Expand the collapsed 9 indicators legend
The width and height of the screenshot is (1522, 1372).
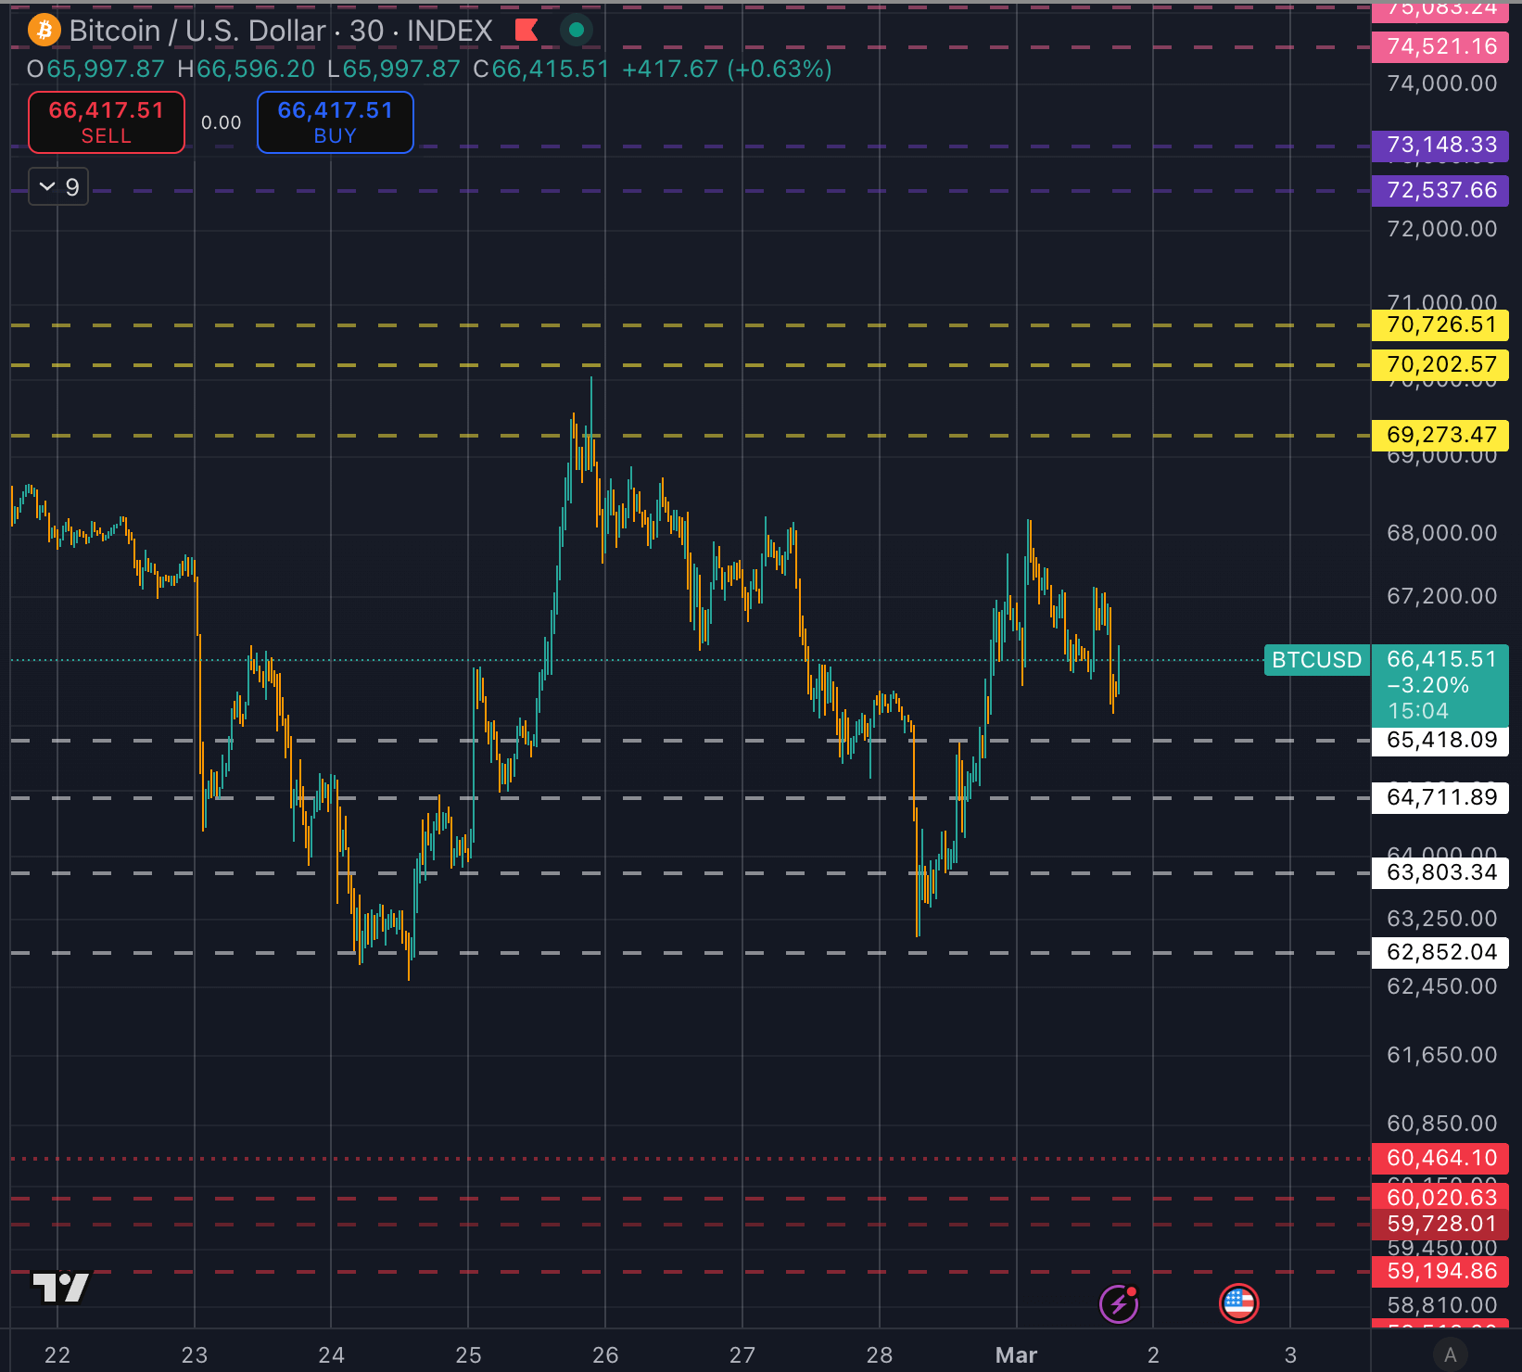pos(58,187)
